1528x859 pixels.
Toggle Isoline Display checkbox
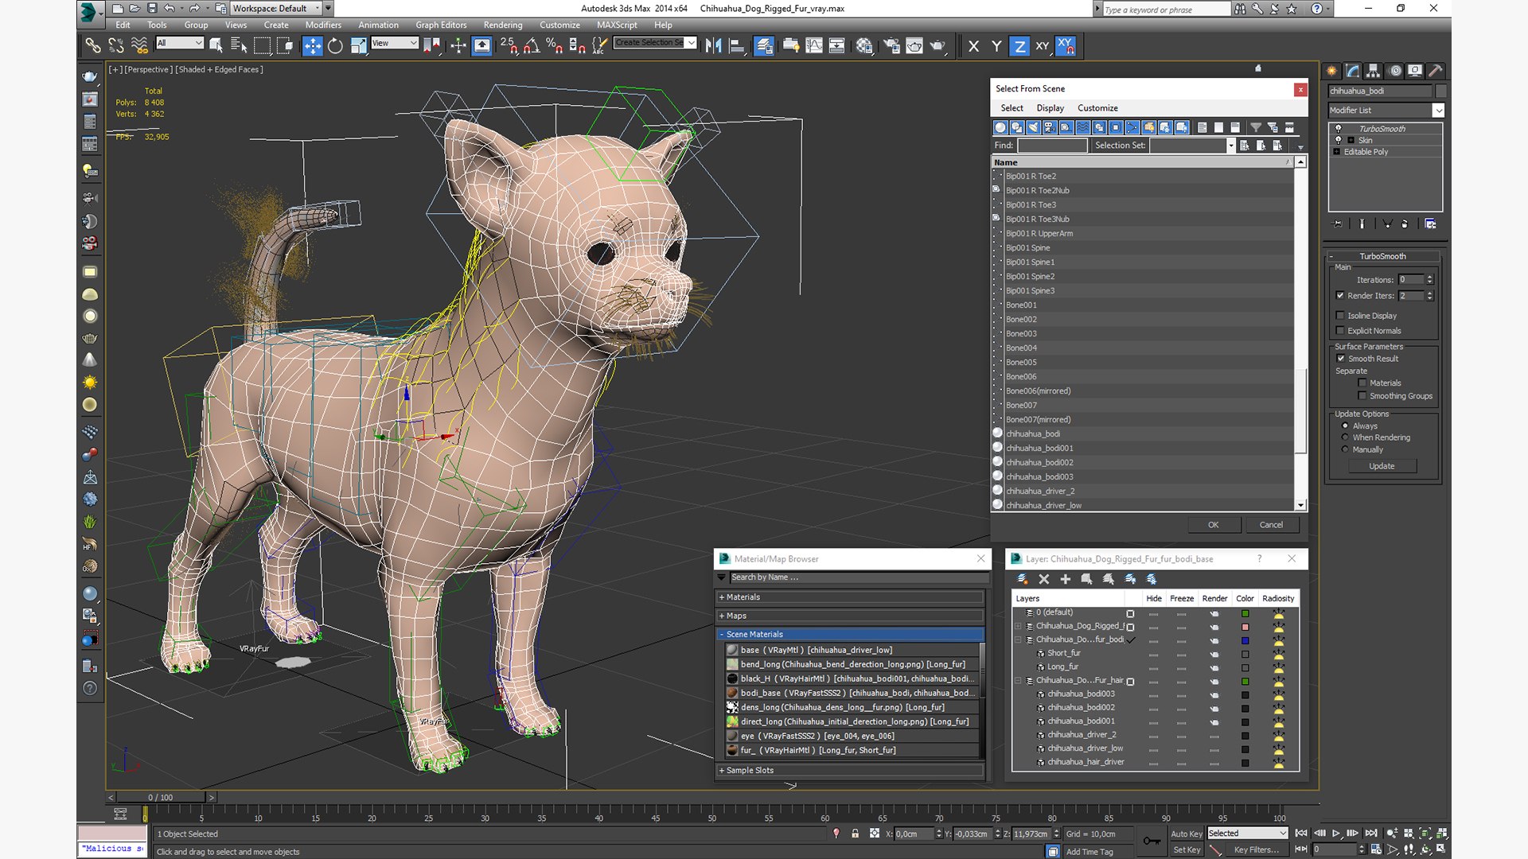(x=1340, y=316)
